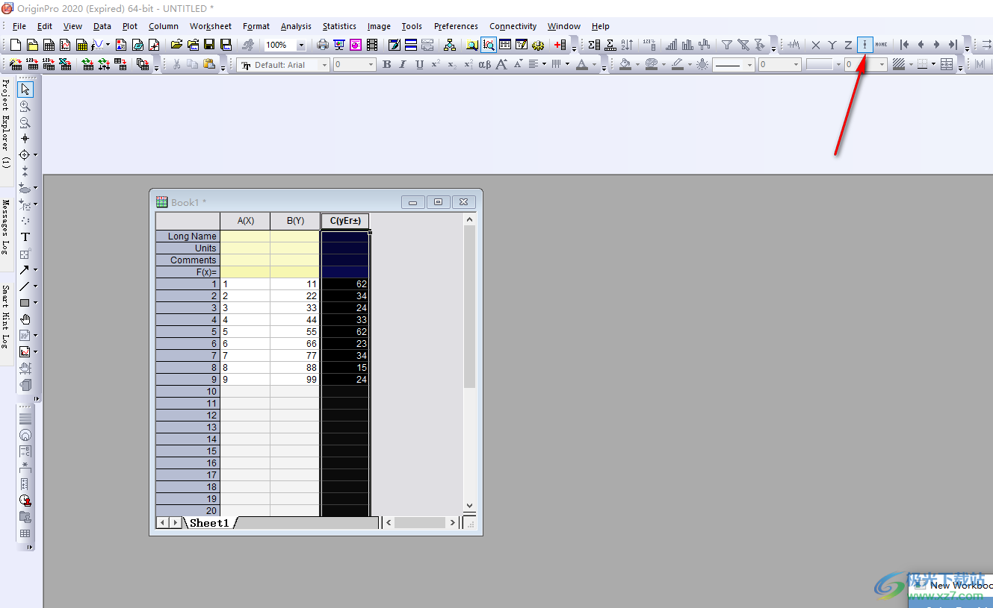Open the Connectivity menu

tap(513, 26)
